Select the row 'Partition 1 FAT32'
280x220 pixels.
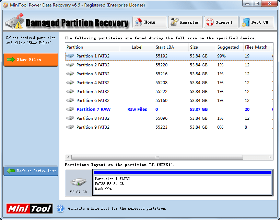pyautogui.click(x=169, y=56)
